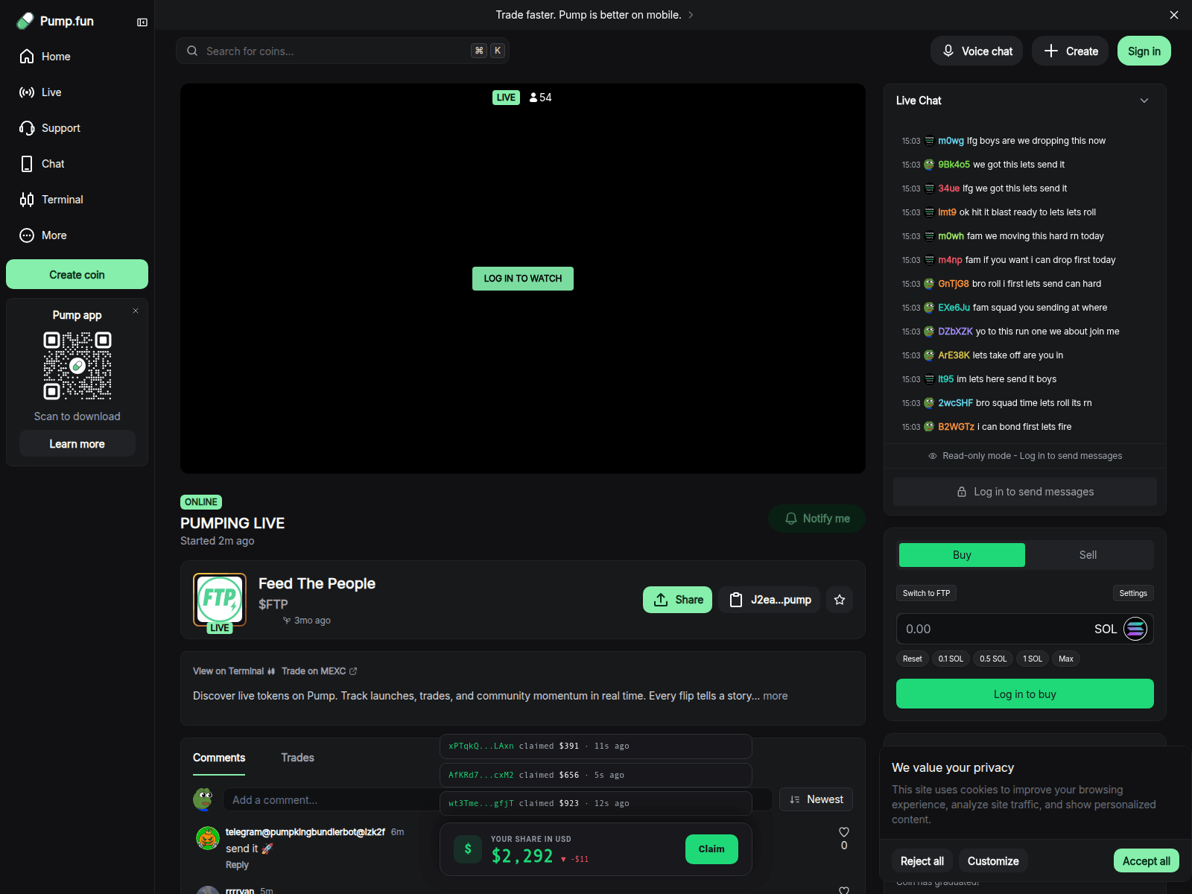
Task: Favorite the coin with the star icon
Action: coord(840,600)
